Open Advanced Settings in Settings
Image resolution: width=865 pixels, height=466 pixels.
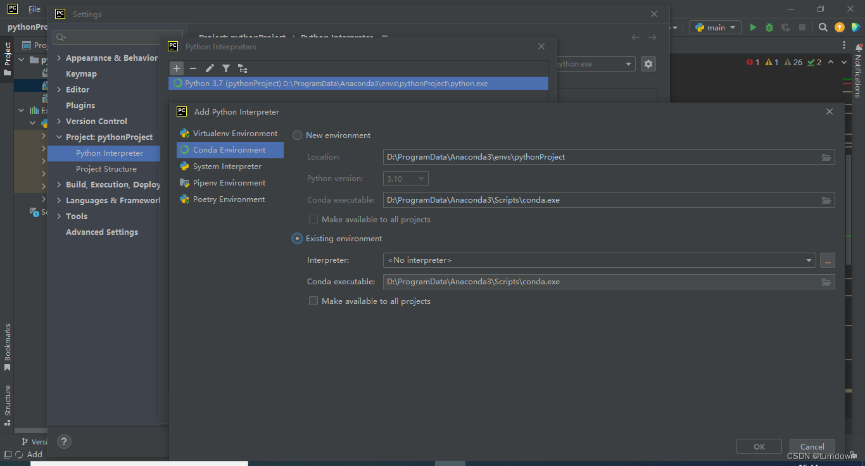pyautogui.click(x=102, y=232)
